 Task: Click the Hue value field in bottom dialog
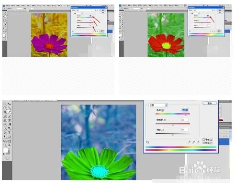(x=185, y=110)
